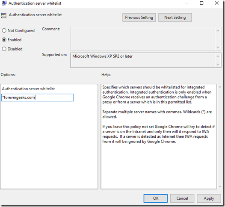Apply the policy changes
Viewport: 225px width, 207px height.
tap(209, 198)
